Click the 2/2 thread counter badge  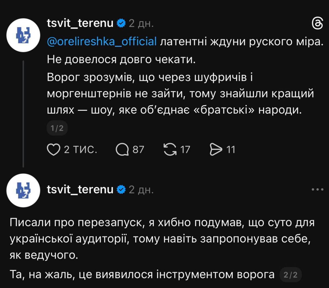coord(291,275)
